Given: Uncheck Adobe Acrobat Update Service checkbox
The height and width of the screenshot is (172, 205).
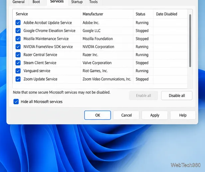Looking at the screenshot, I should pyautogui.click(x=18, y=23).
